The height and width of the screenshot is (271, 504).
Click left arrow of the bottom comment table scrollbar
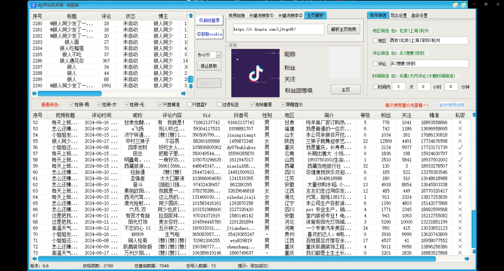point(34,259)
